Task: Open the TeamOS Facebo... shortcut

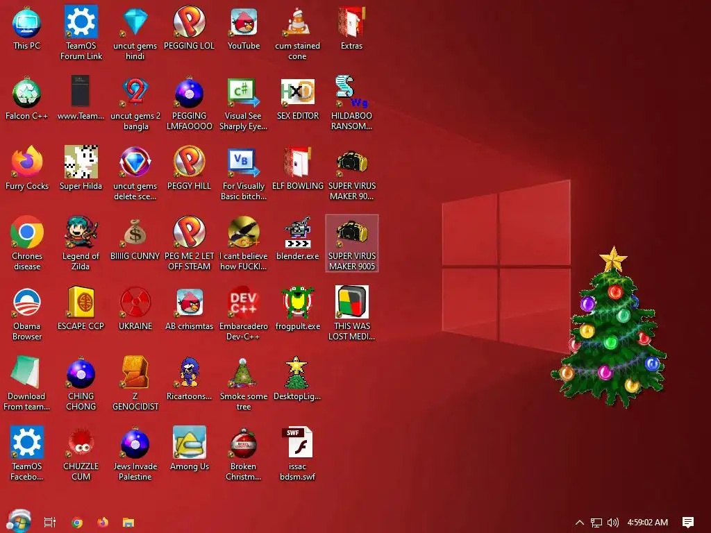Action: (27, 453)
